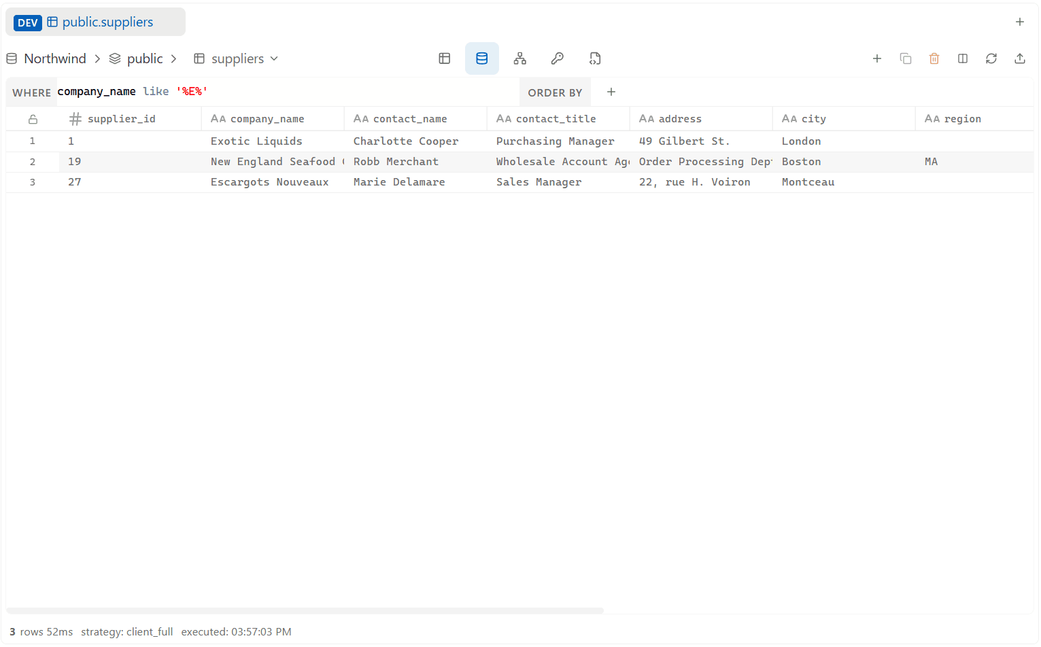Select the MA region cell
Screen dimensions: 1041x647
[x=974, y=162]
